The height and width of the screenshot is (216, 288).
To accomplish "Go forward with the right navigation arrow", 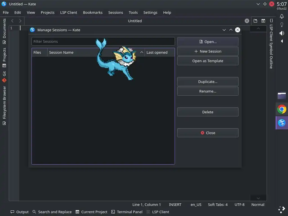I will tap(20, 21).
